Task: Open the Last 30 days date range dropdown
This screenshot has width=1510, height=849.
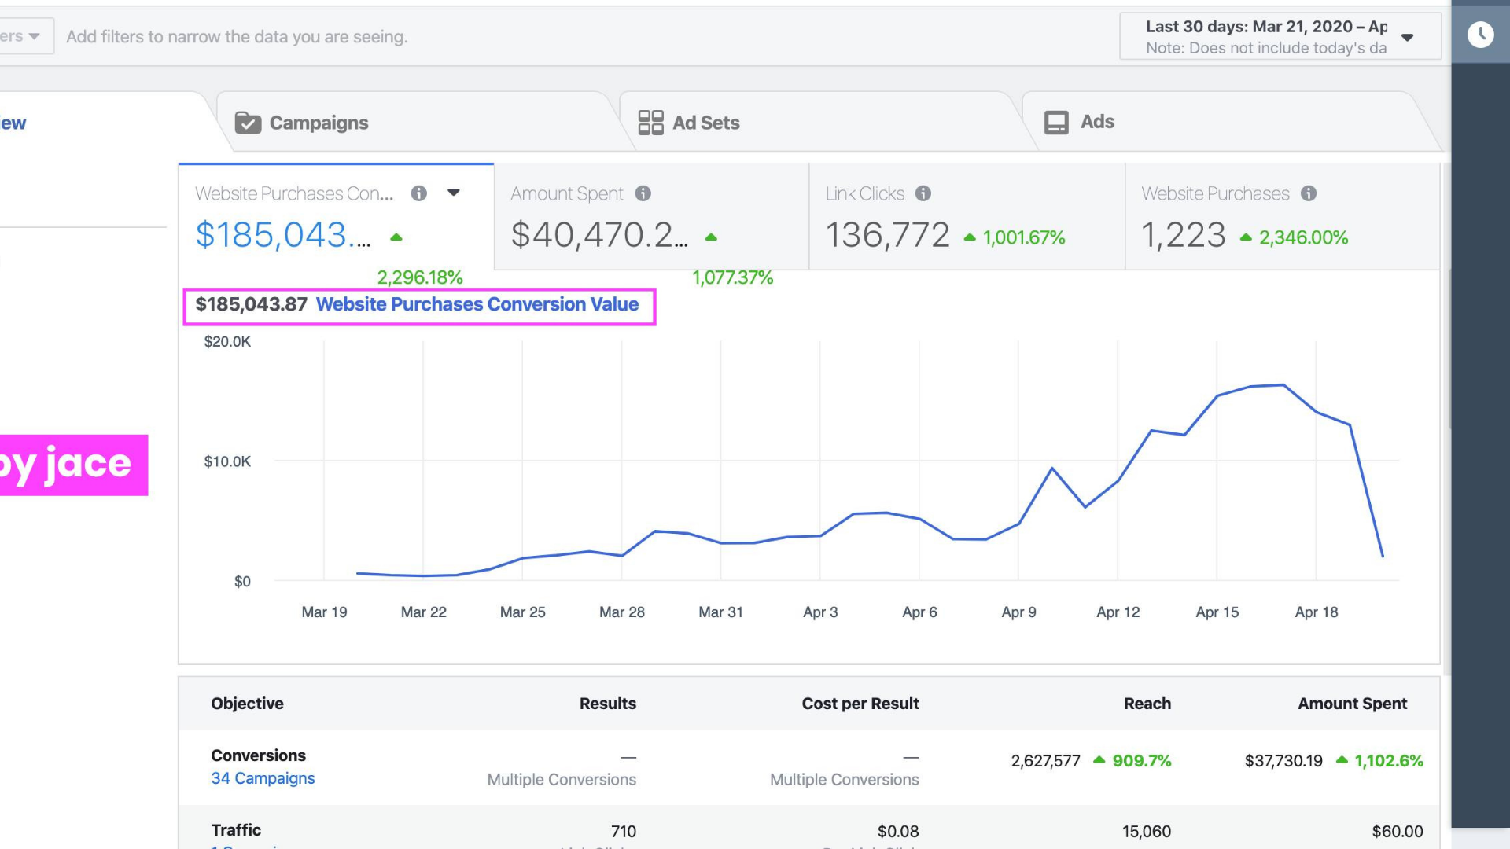Action: point(1280,37)
